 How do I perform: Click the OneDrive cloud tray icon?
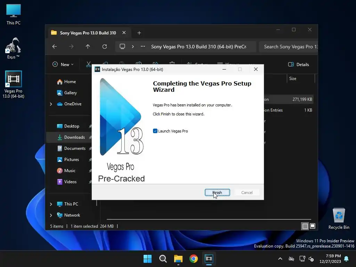click(x=291, y=259)
